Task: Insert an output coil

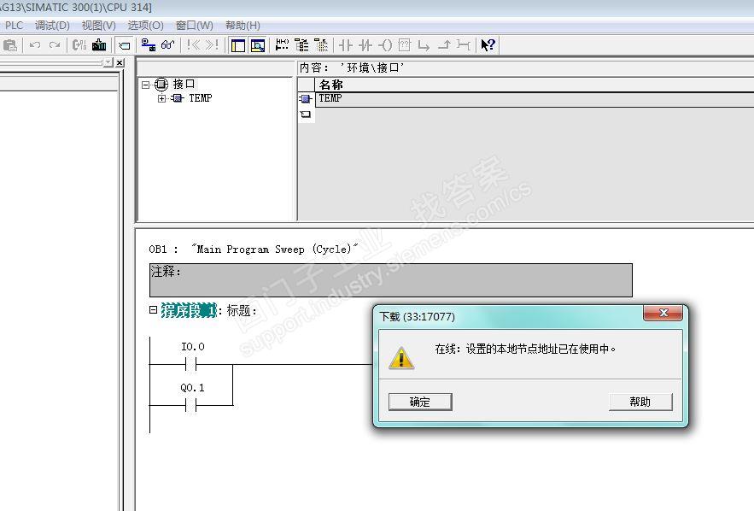Action: 385,45
